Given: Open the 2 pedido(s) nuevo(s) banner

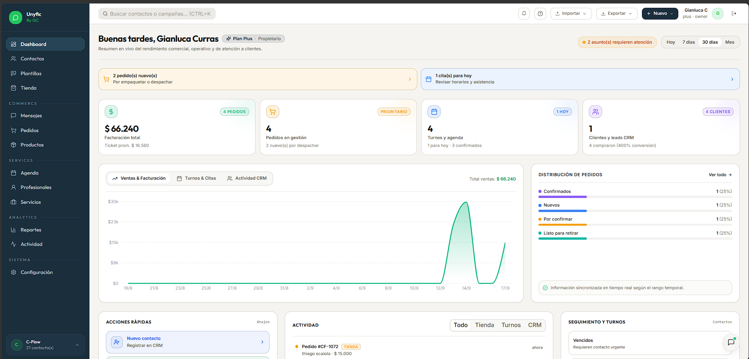Looking at the screenshot, I should (258, 79).
